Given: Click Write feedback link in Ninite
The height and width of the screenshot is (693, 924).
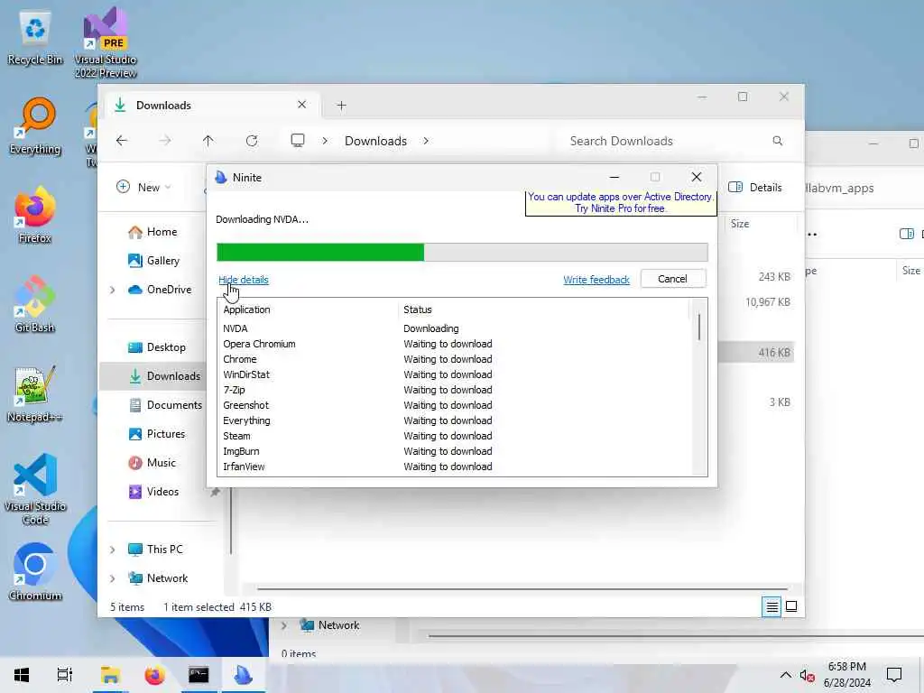Looking at the screenshot, I should click(x=596, y=280).
